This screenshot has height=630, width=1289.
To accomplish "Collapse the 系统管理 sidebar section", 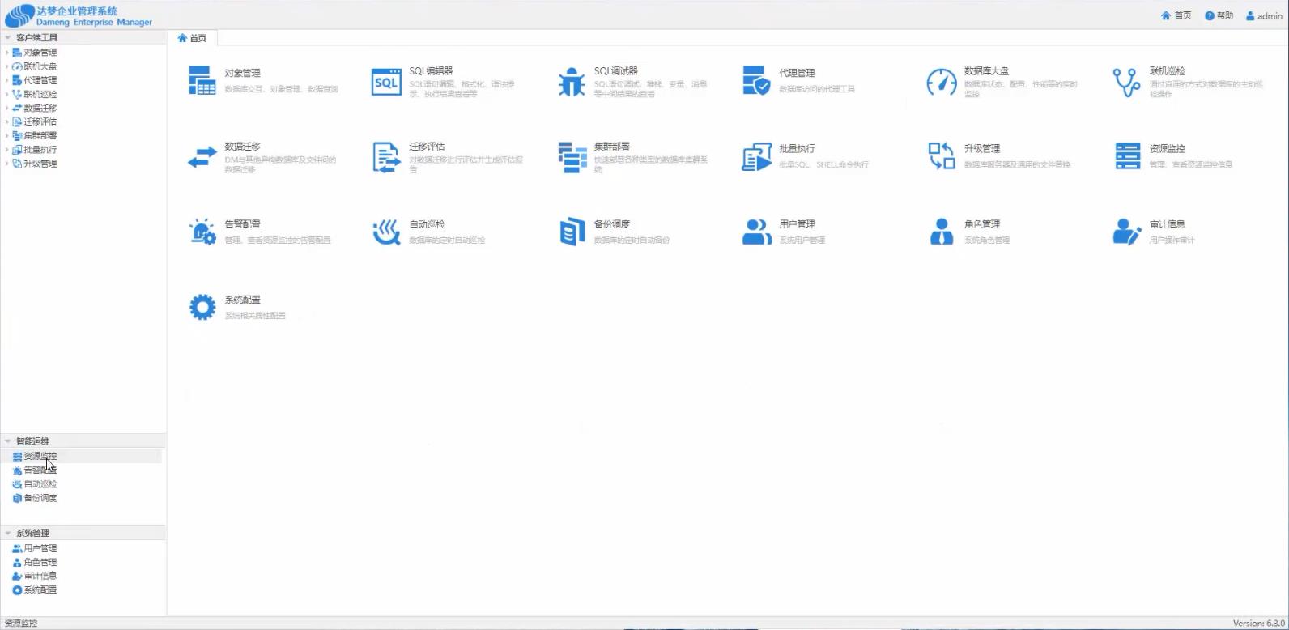I will (x=8, y=533).
